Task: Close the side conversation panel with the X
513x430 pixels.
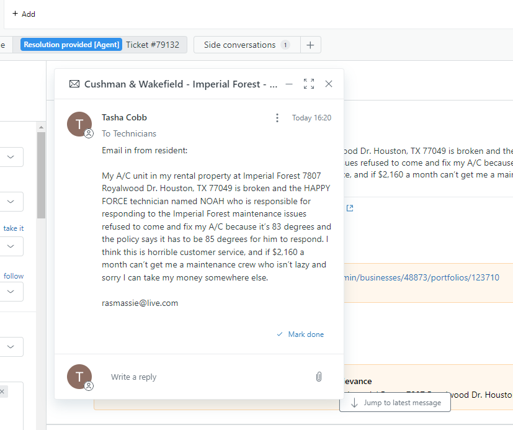Action: pyautogui.click(x=329, y=84)
